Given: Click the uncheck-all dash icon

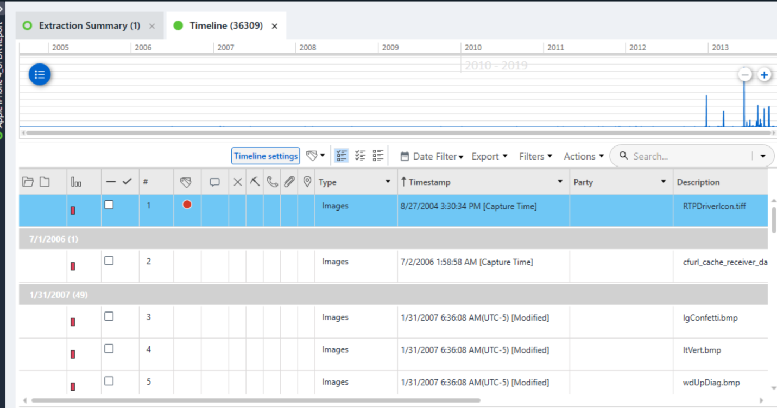Looking at the screenshot, I should coord(111,182).
